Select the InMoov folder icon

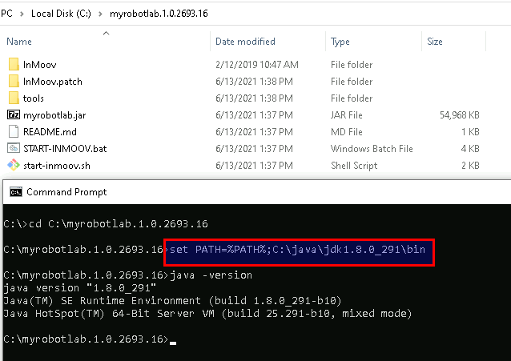(x=14, y=64)
